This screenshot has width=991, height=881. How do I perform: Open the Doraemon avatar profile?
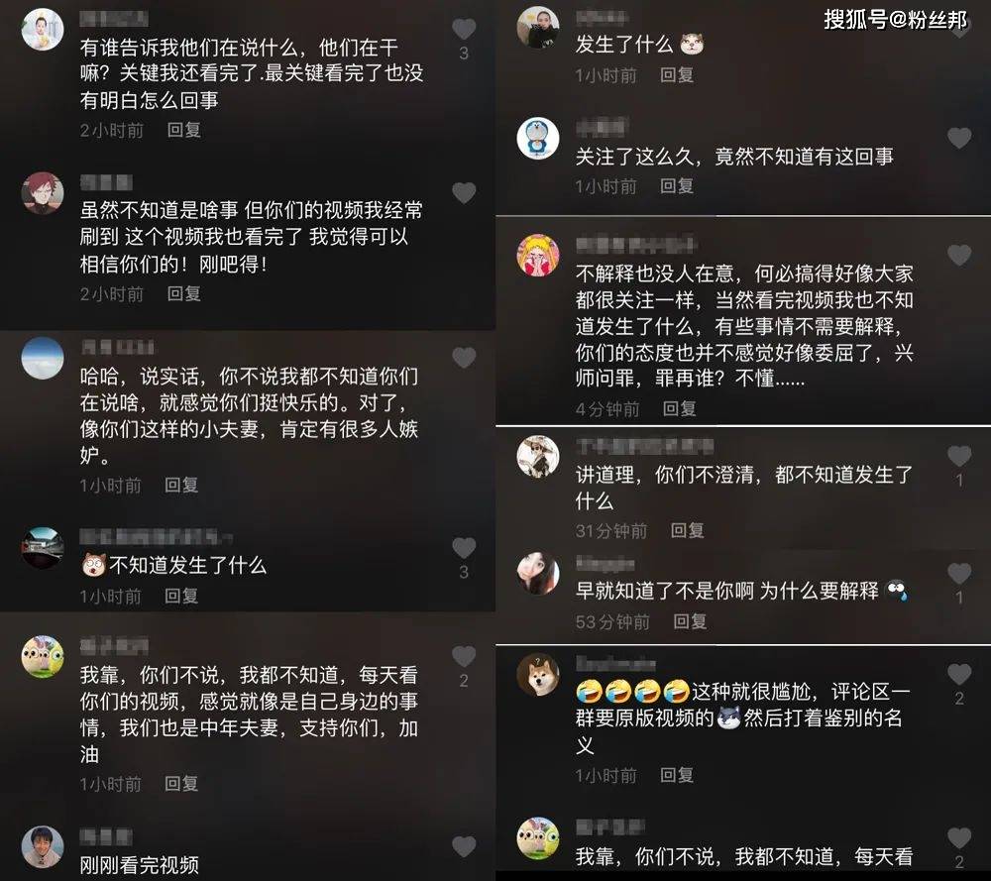click(538, 138)
